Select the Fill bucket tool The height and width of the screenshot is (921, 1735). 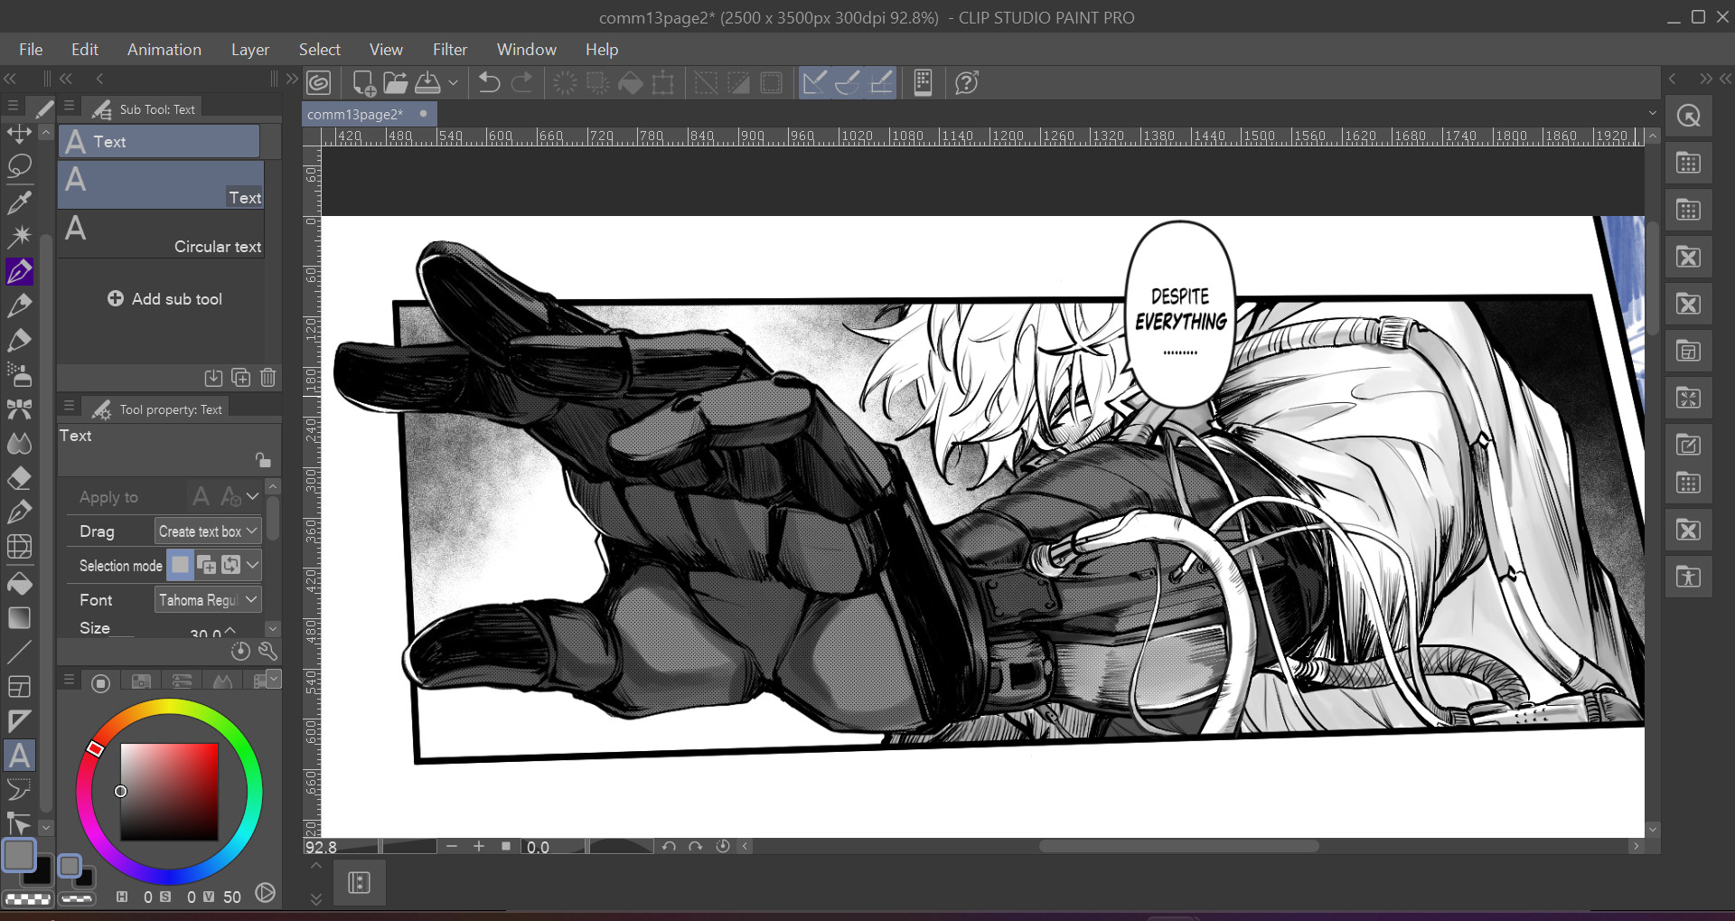pyautogui.click(x=19, y=583)
